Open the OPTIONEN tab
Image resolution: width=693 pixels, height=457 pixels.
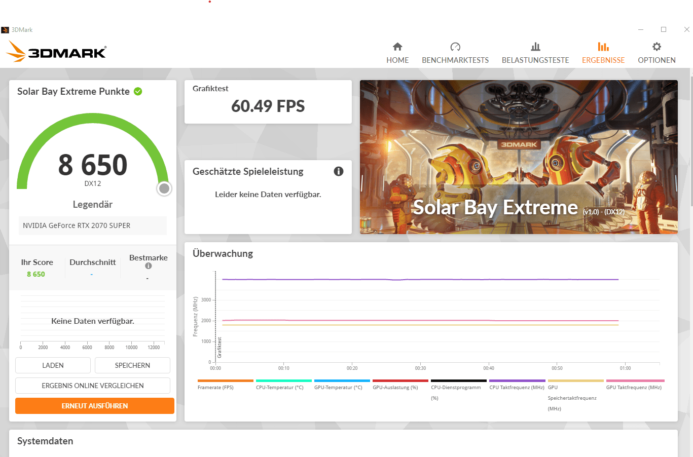pyautogui.click(x=656, y=53)
